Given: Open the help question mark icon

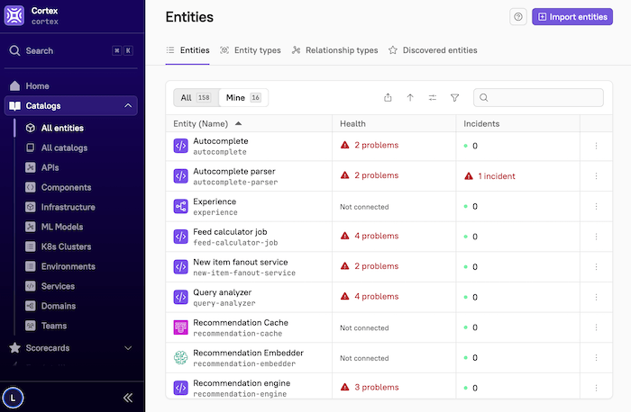Looking at the screenshot, I should pyautogui.click(x=518, y=17).
